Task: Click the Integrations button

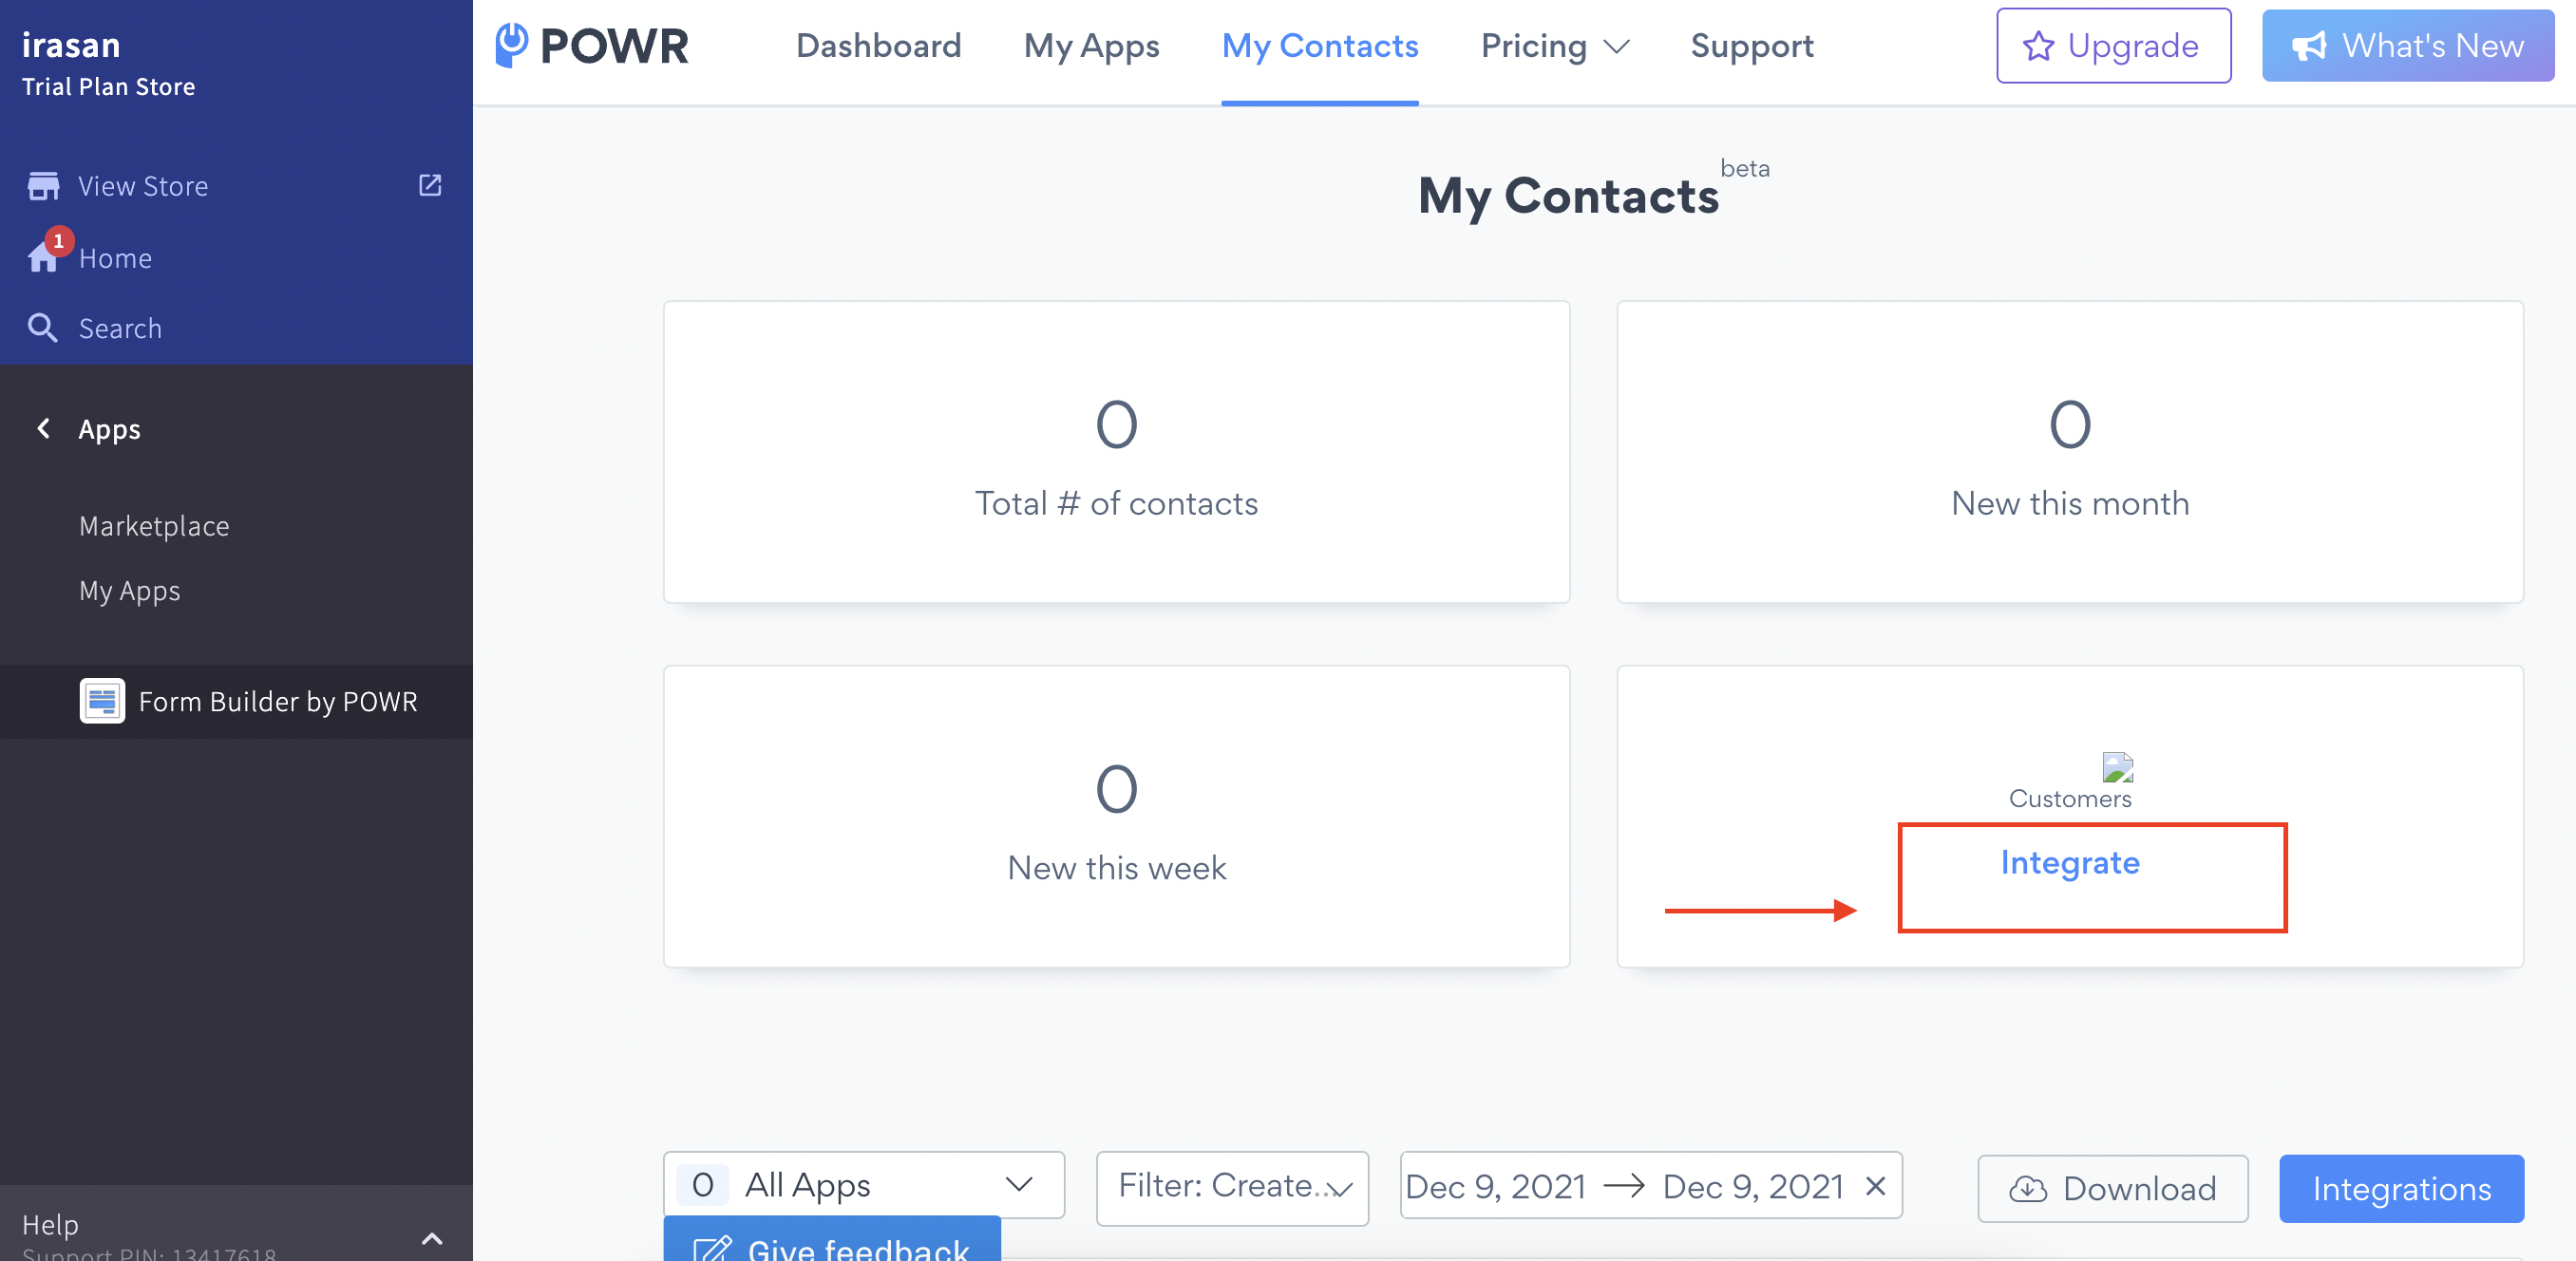Action: [2402, 1188]
